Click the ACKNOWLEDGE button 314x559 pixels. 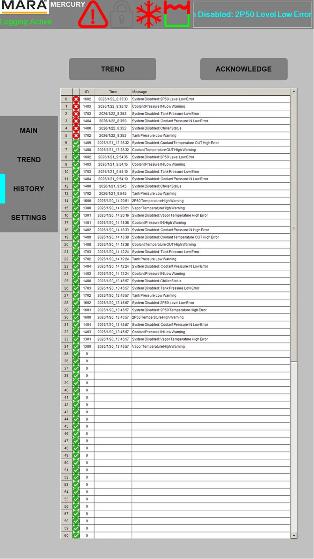point(244,69)
